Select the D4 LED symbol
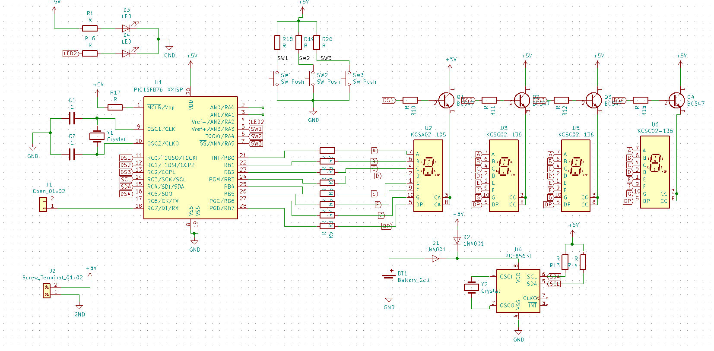Image resolution: width=714 pixels, height=351 pixels. 127,54
